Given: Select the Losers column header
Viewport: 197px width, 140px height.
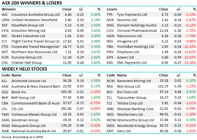Looking at the screenshot, I should (x=112, y=9).
